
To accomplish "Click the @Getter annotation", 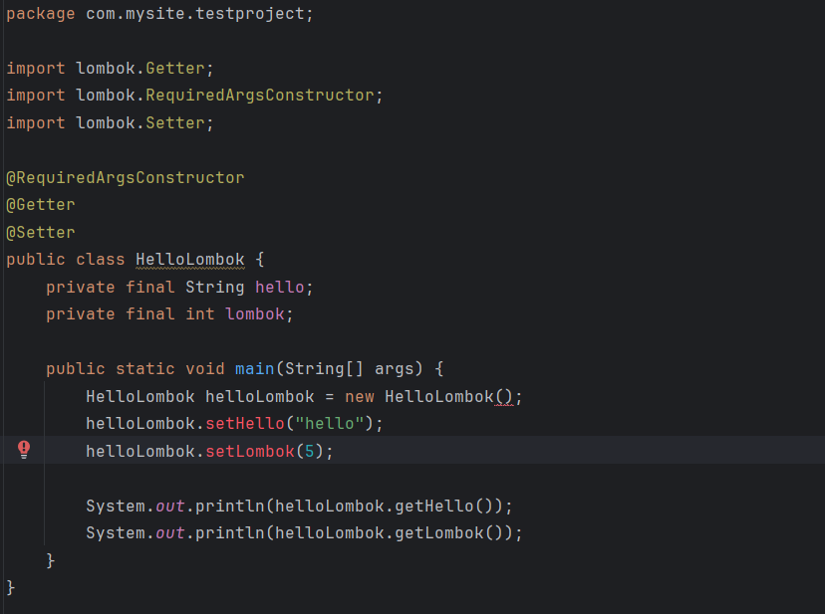I will pos(41,205).
